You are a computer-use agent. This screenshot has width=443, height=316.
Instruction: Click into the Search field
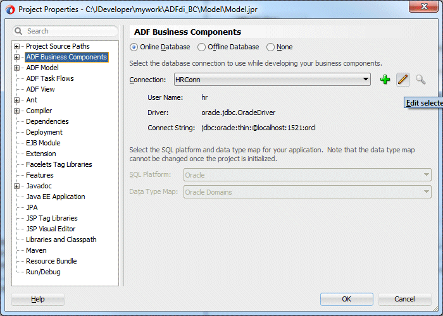(x=65, y=31)
